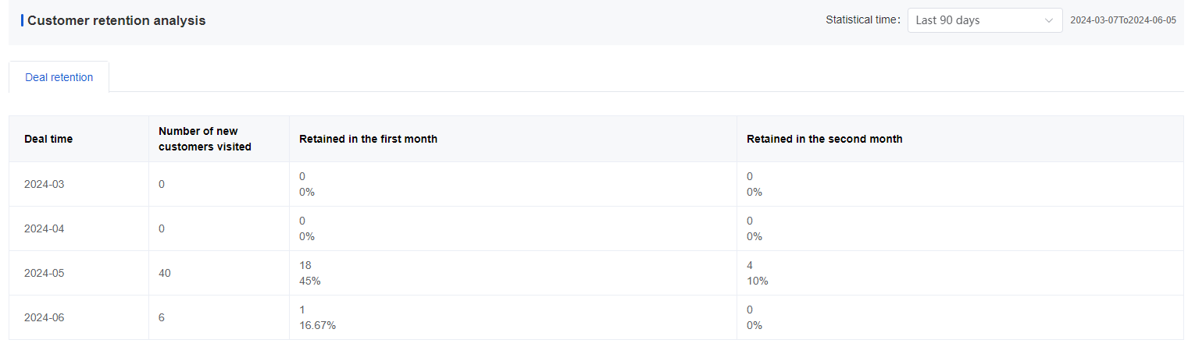Click the 10% second month retention value
1188x361 pixels.
(758, 281)
